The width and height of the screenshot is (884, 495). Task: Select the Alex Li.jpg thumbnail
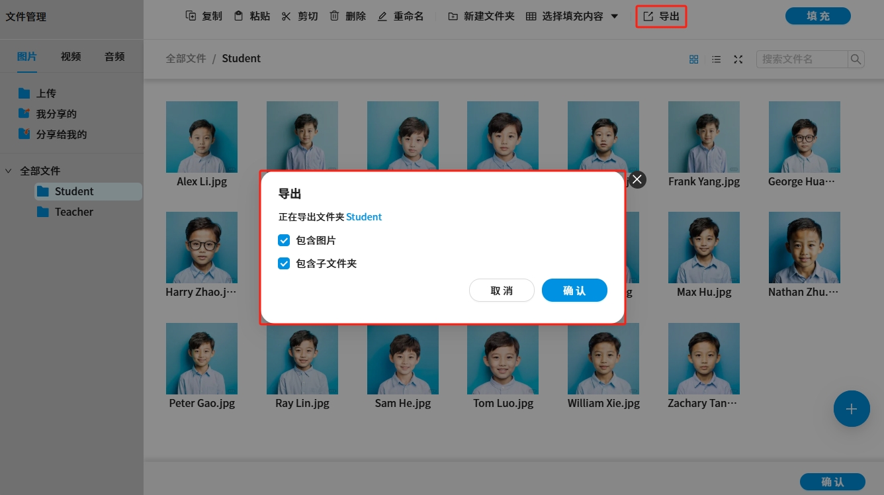pos(202,137)
